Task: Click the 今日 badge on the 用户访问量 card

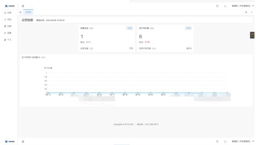Action: (188, 28)
